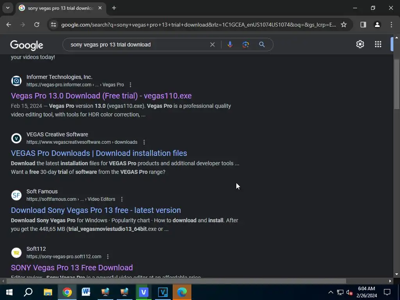Screen dimensions: 400x300
Task: Click the softfamous.com Video Editors URL
Action: 71,199
